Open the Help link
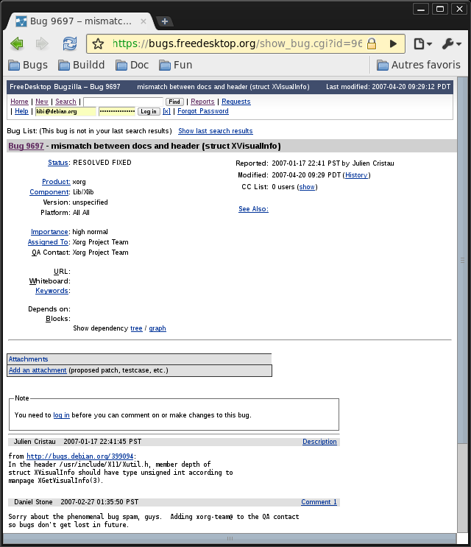 pyautogui.click(x=21, y=111)
